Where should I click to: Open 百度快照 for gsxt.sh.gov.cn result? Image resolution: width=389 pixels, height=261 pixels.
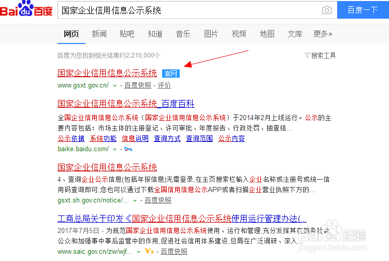158,200
